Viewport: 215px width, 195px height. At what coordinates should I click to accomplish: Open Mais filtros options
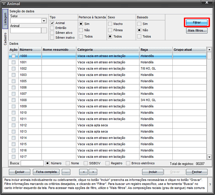click(197, 31)
